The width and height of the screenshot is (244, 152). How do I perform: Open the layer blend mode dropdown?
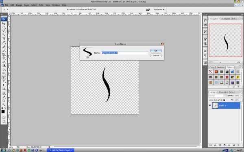click(x=217, y=96)
